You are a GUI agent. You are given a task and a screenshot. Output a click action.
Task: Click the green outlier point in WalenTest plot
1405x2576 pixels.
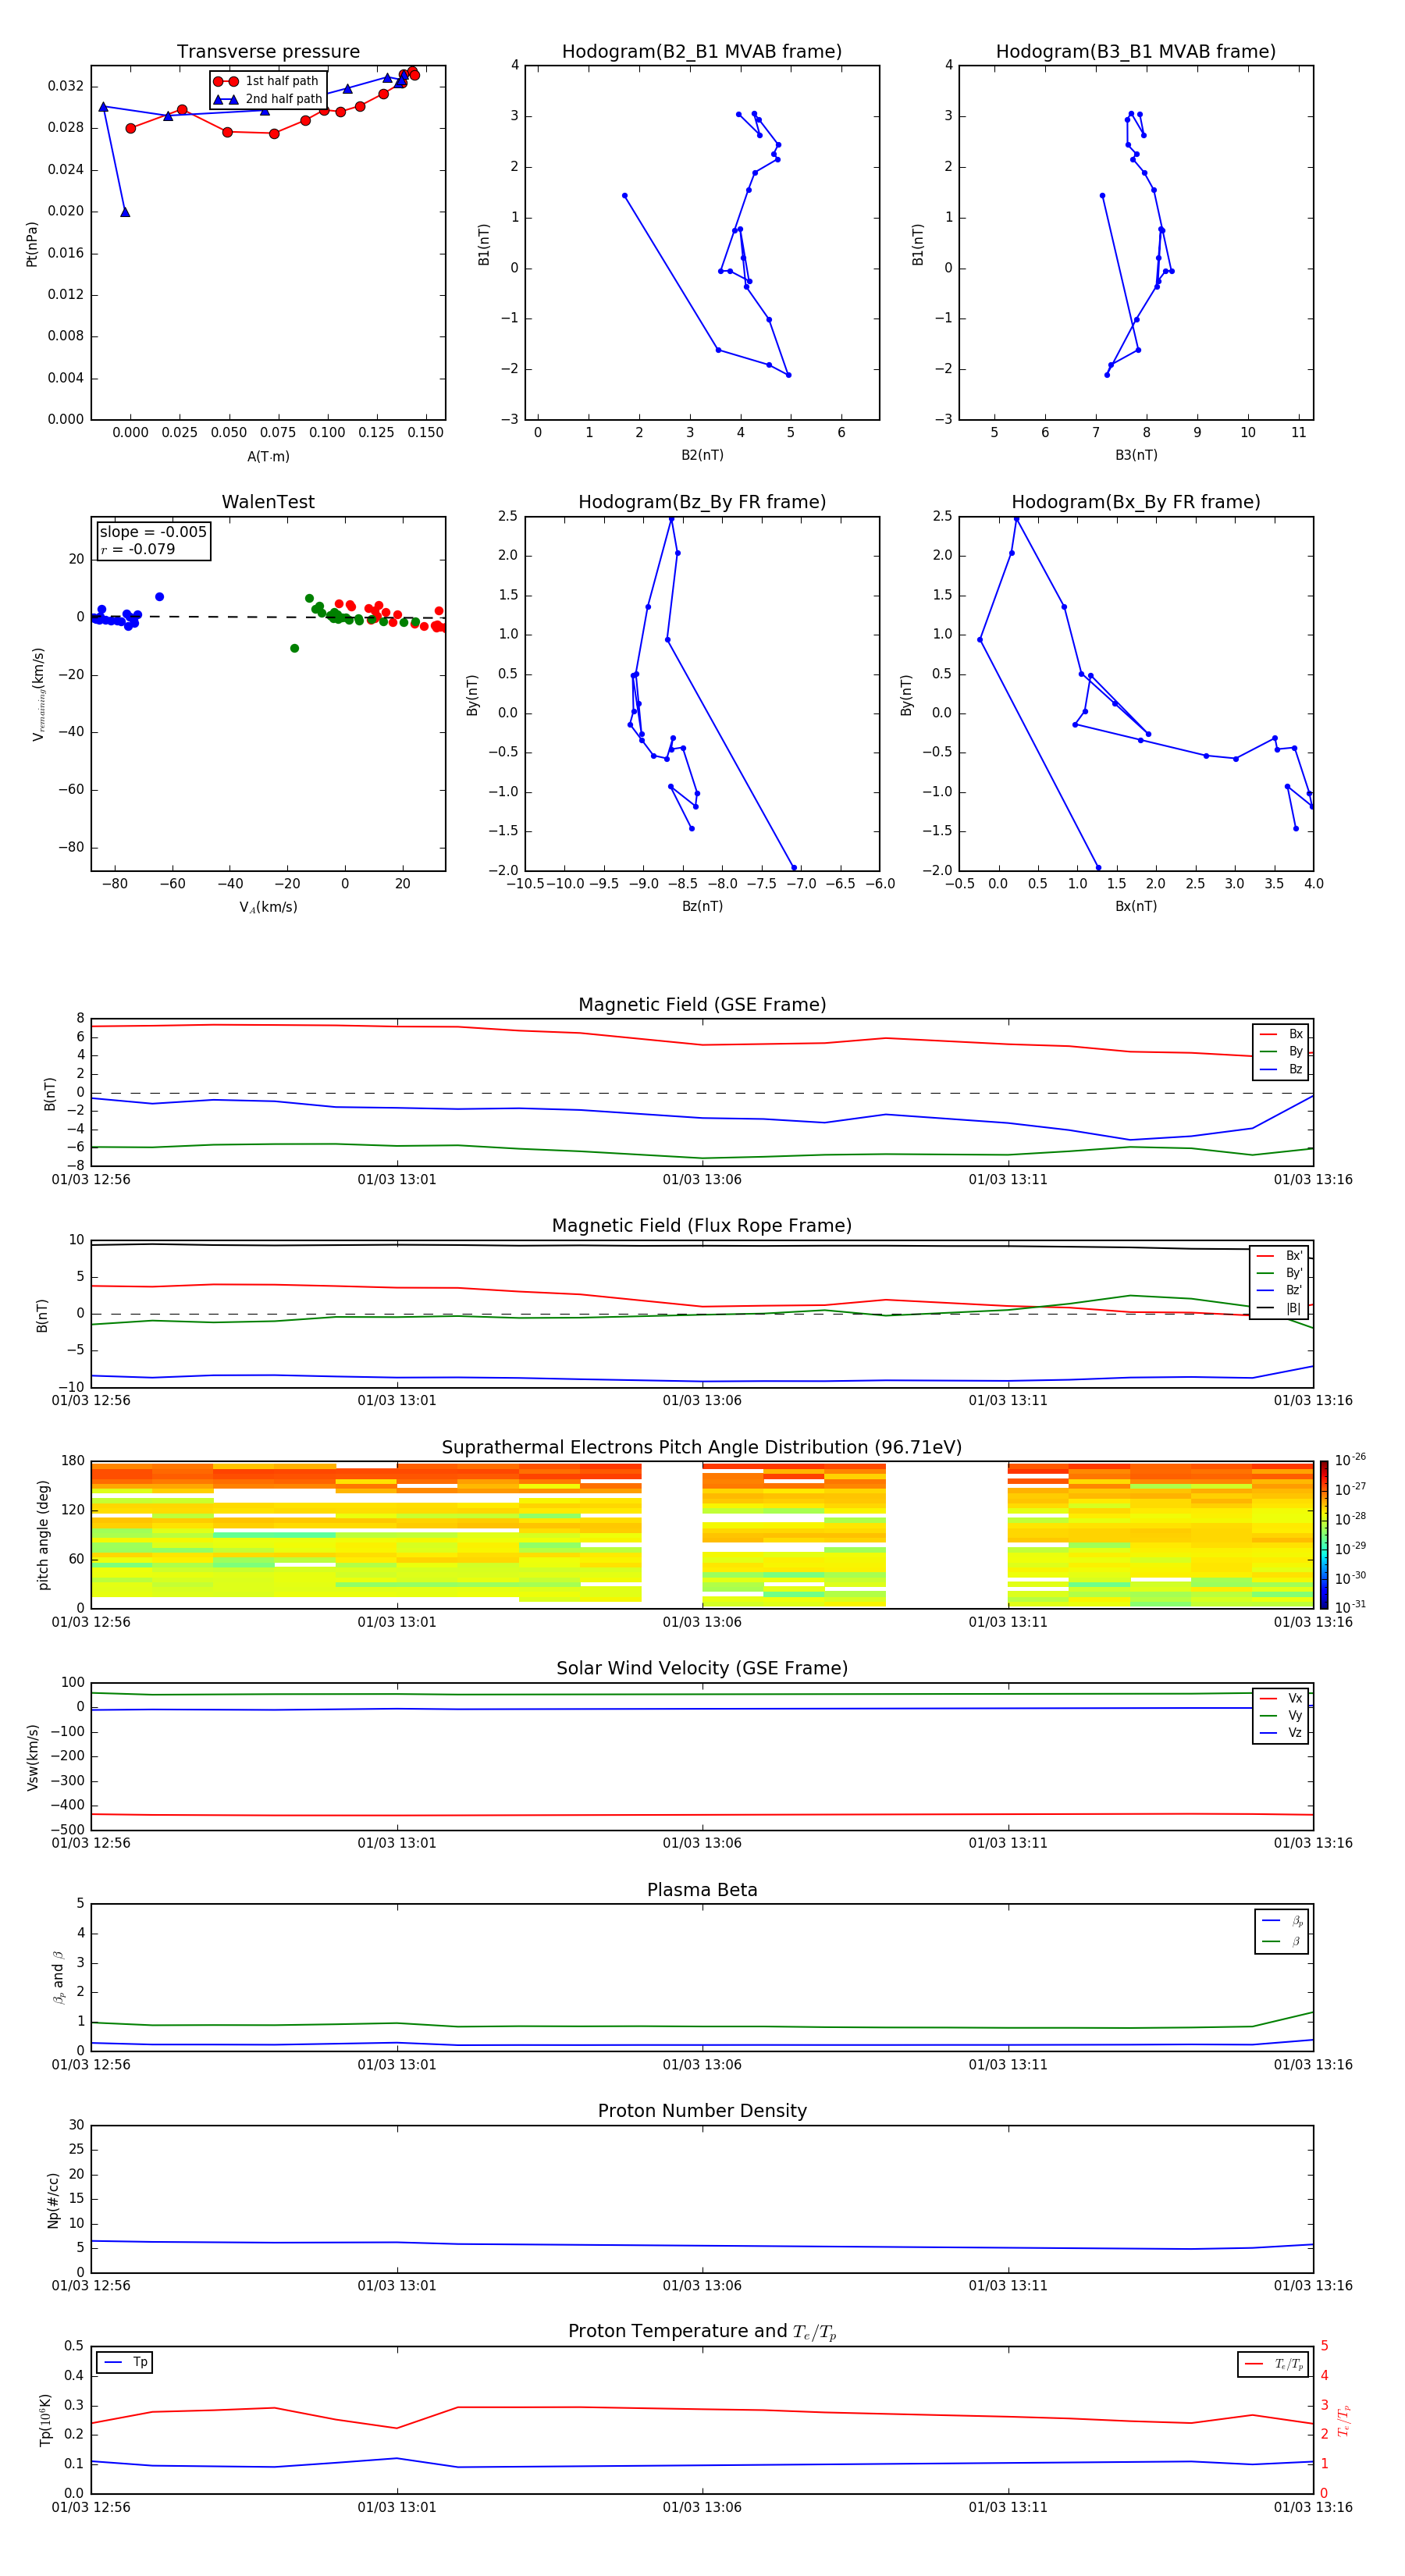(294, 648)
